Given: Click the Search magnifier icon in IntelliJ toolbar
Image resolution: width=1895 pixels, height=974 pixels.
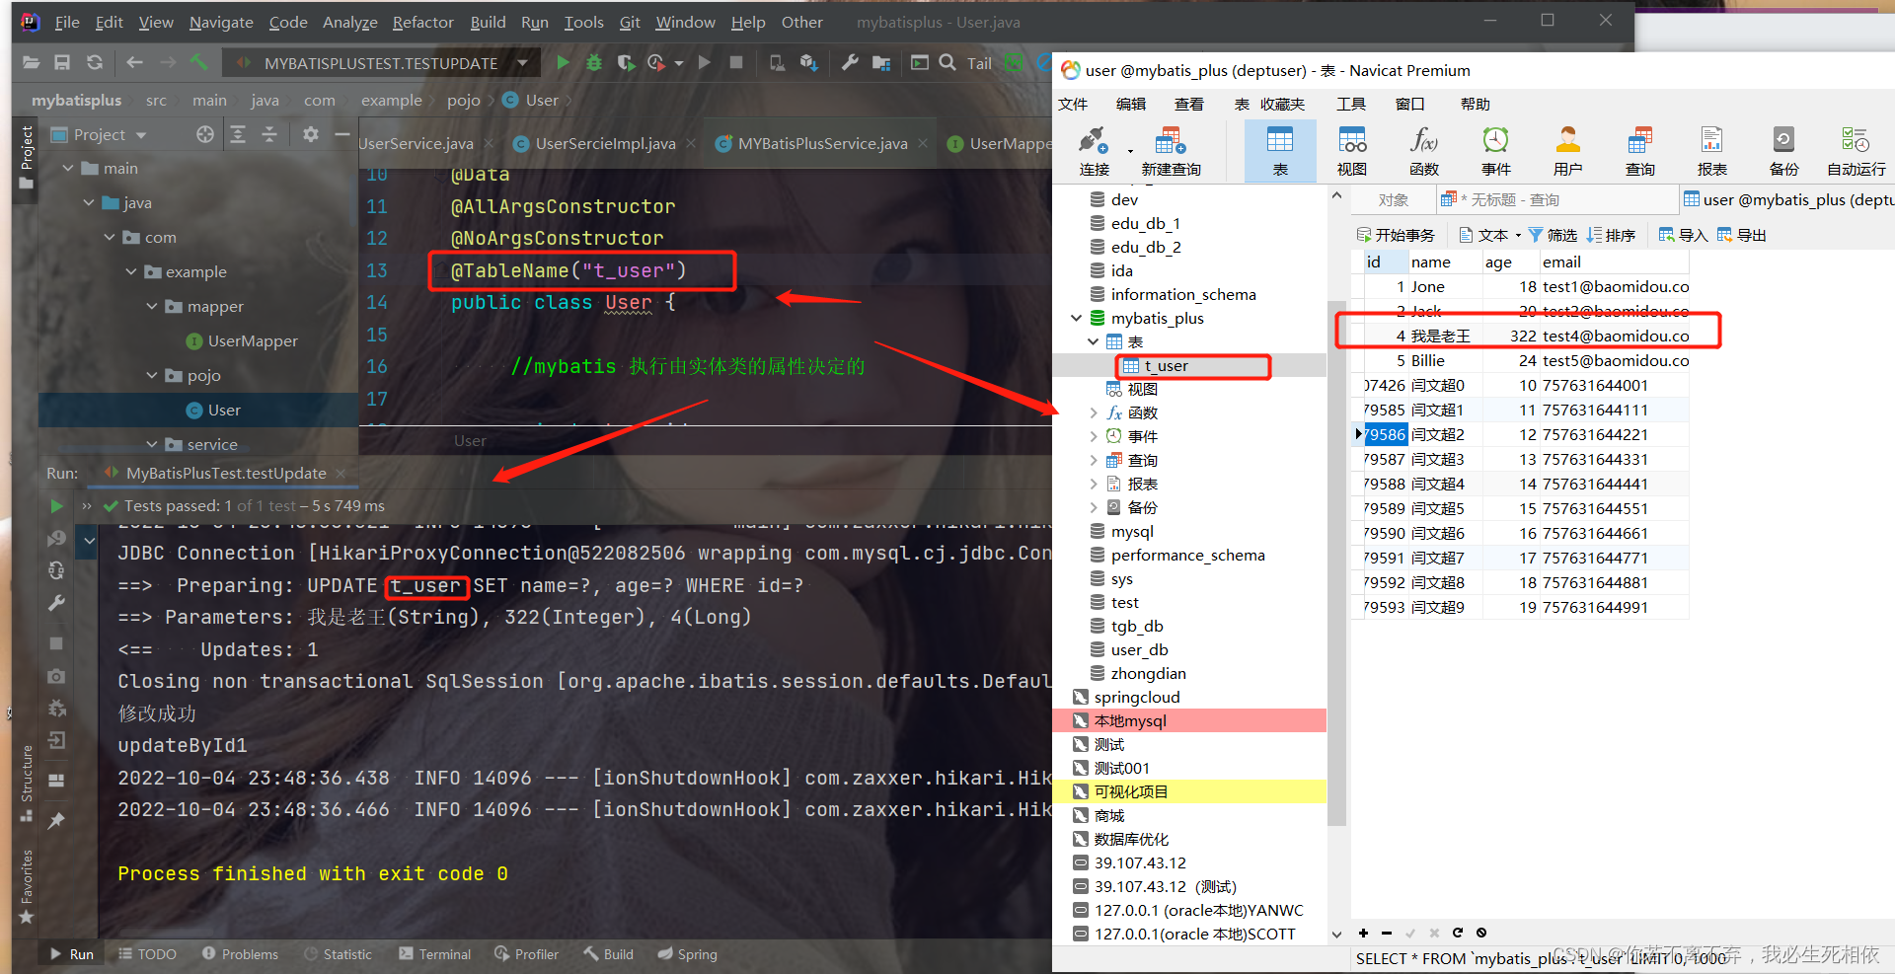Looking at the screenshot, I should [x=947, y=62].
